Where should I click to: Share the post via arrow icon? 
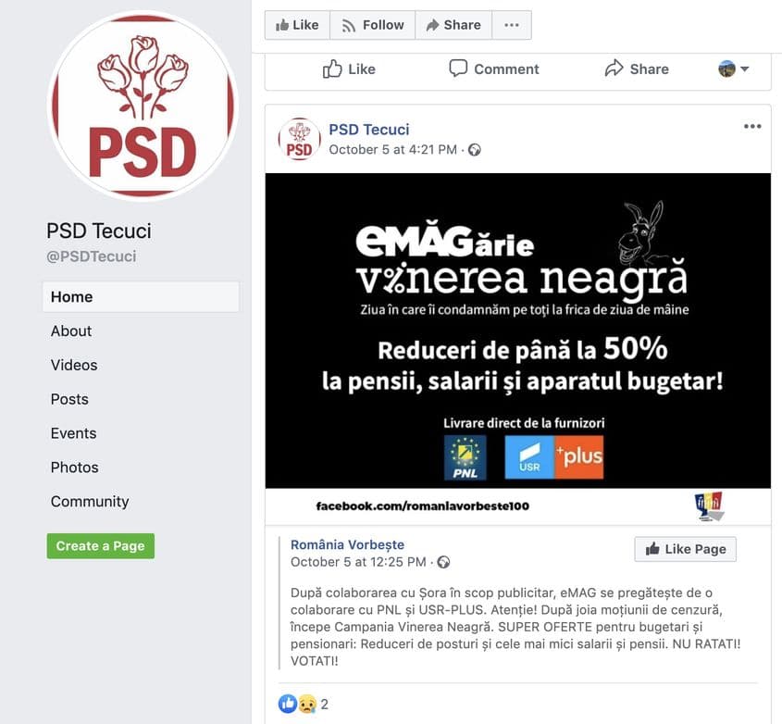click(x=637, y=69)
